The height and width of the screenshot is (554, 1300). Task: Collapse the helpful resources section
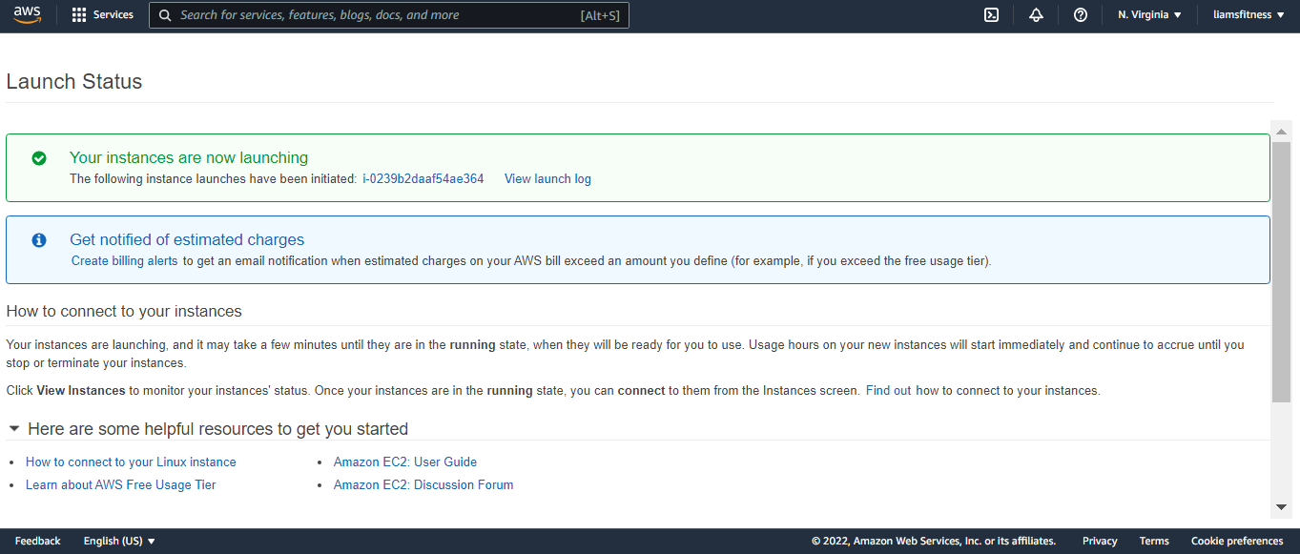click(14, 429)
